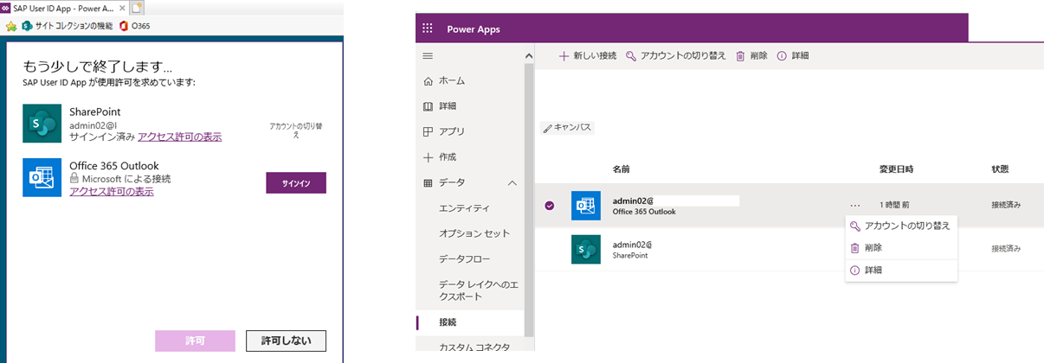Click the ホーム home icon in sidebar
The image size is (1044, 363).
(428, 80)
